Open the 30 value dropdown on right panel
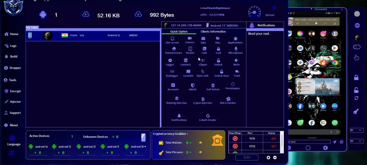This screenshot has height=165, width=367. point(357,130)
